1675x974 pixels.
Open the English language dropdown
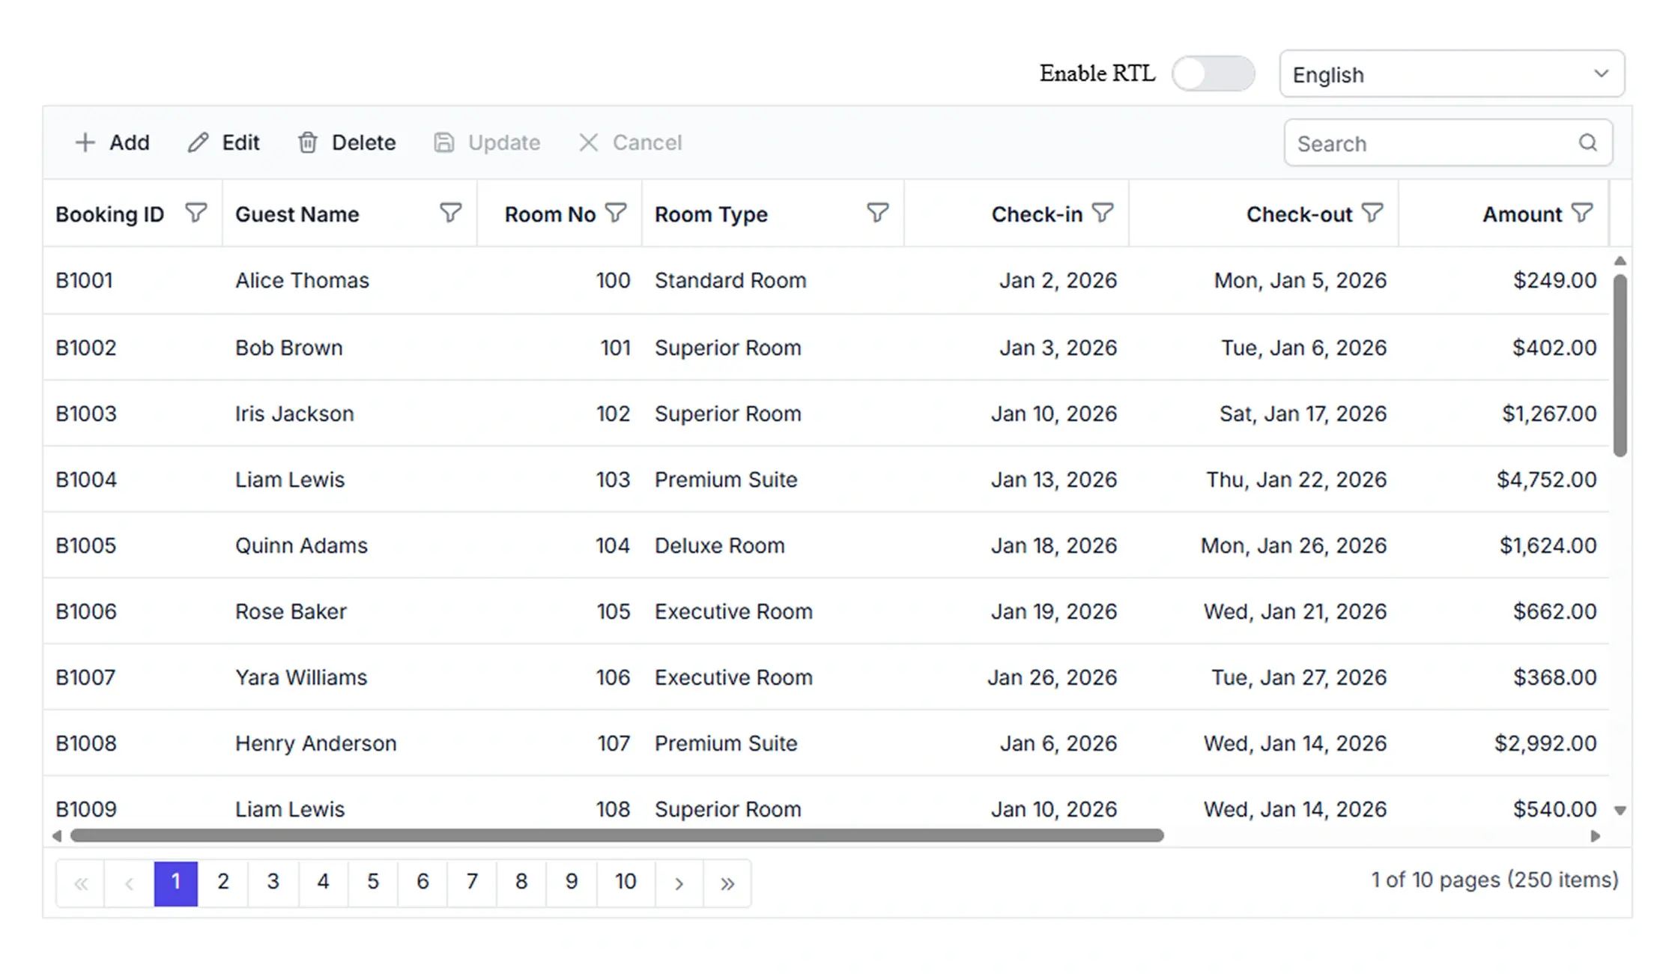pos(1452,74)
